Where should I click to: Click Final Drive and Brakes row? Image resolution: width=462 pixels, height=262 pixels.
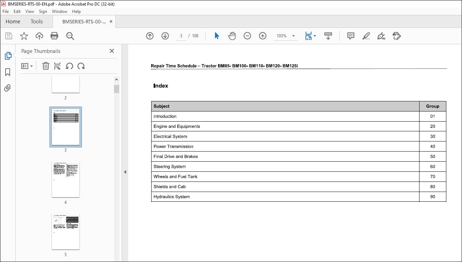[x=299, y=157]
